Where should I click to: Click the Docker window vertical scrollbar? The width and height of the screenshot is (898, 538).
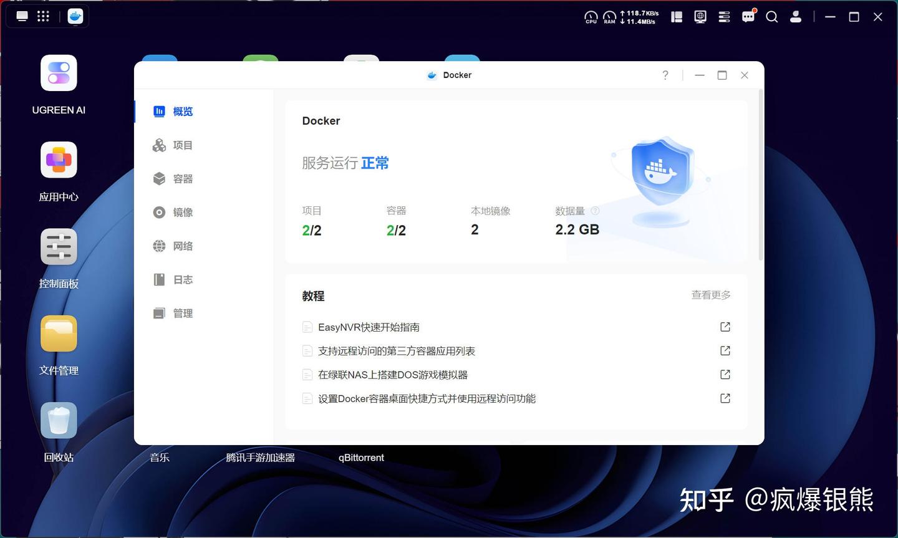coord(761,175)
